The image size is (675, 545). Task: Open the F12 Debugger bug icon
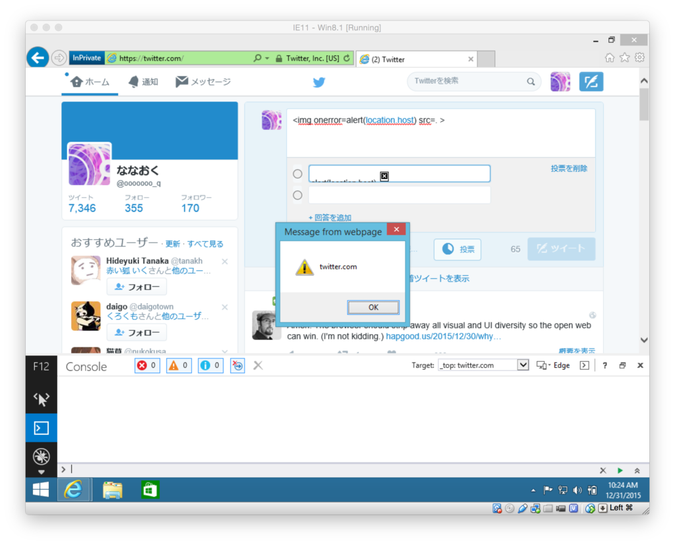click(42, 456)
